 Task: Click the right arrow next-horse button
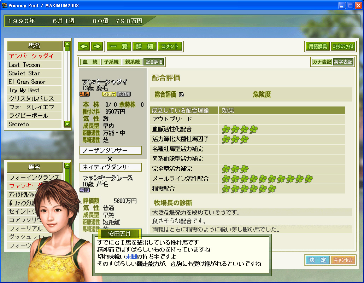pyautogui.click(x=97, y=46)
